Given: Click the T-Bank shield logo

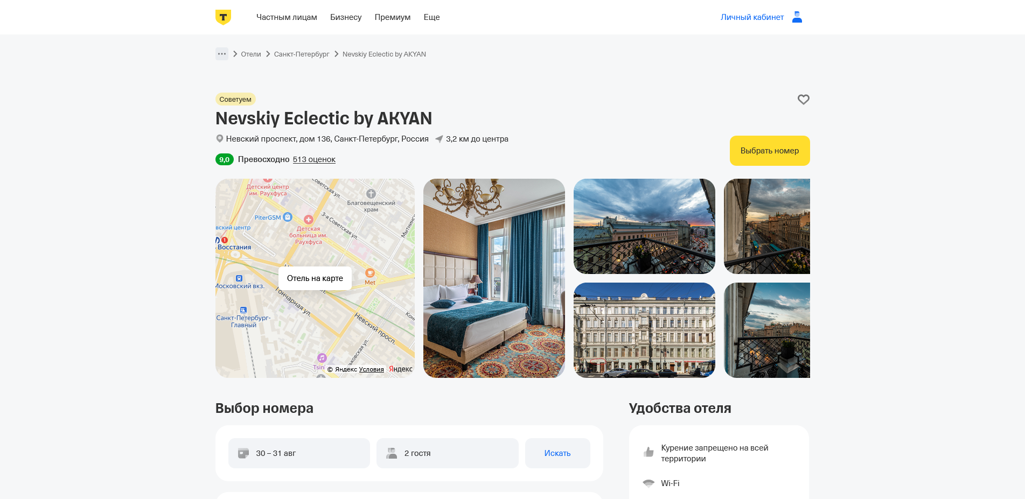Looking at the screenshot, I should tap(223, 17).
